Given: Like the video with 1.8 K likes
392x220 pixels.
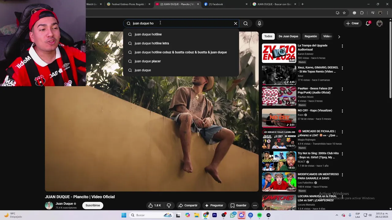Looking at the screenshot, I should click(155, 205).
